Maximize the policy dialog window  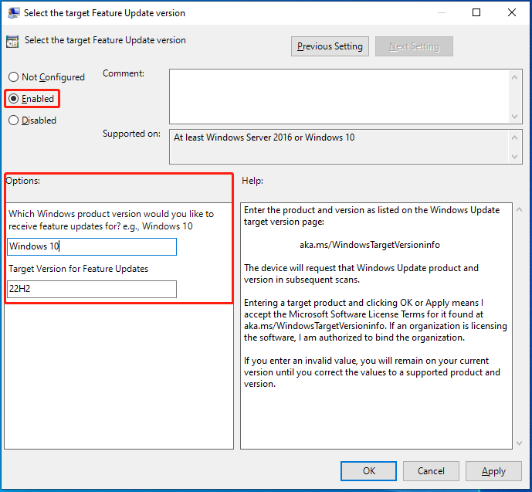(476, 12)
